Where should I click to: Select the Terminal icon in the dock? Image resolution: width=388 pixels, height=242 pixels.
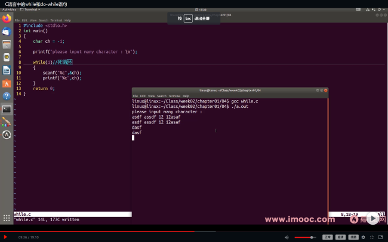pyautogui.click(x=7, y=109)
